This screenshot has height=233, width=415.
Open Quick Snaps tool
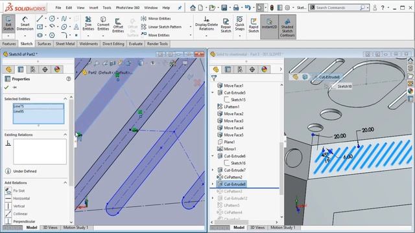point(240,24)
